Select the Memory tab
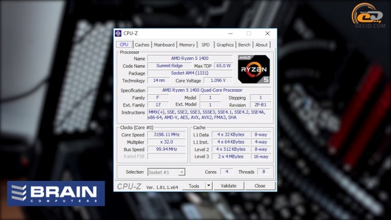The width and height of the screenshot is (391, 220). pos(187,45)
